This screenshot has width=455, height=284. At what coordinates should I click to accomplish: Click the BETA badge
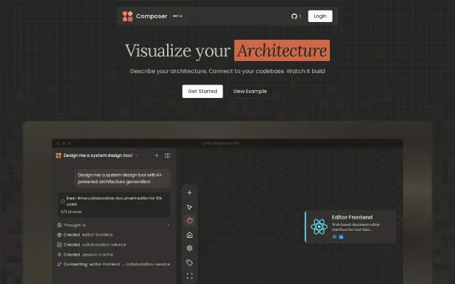(x=178, y=16)
